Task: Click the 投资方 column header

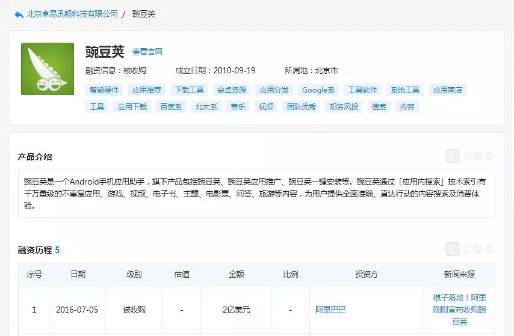Action: coord(367,274)
